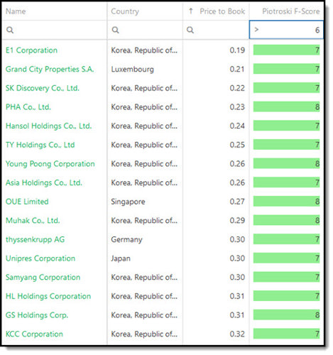The image size is (333, 355).
Task: Click PHA Co.'s green F-Score bar
Action: 286,107
